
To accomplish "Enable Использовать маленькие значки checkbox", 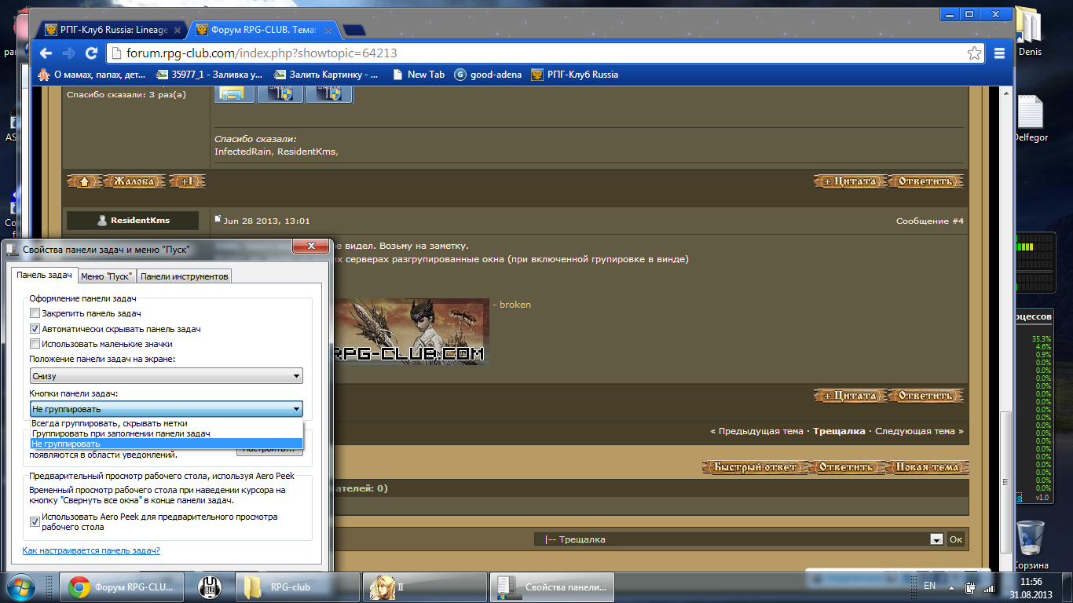I will (35, 344).
